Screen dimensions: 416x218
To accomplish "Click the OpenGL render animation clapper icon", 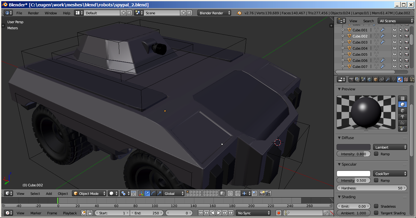I will click(268, 193).
